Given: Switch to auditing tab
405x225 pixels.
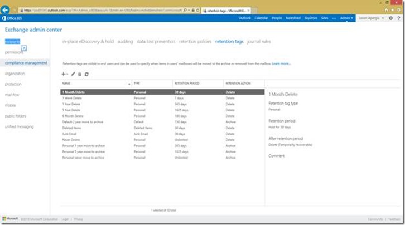Looking at the screenshot, I should click(x=126, y=42).
